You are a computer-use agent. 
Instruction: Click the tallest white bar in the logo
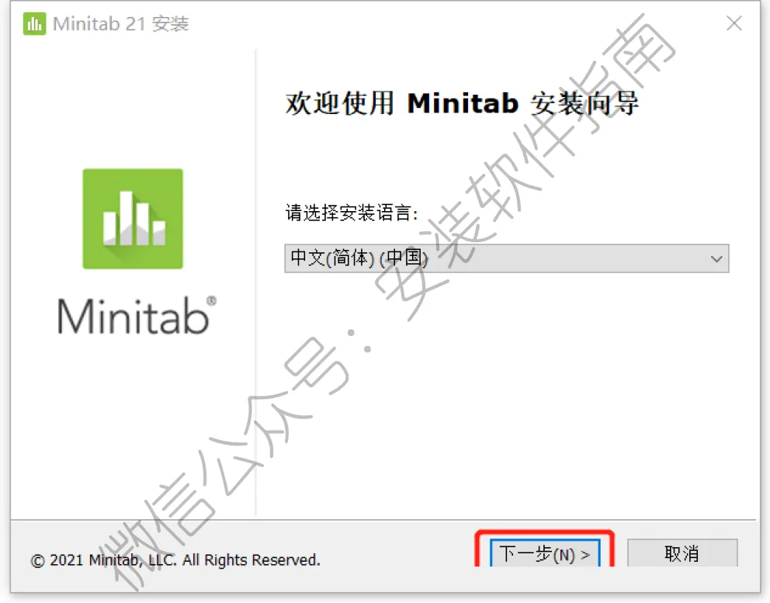127,218
